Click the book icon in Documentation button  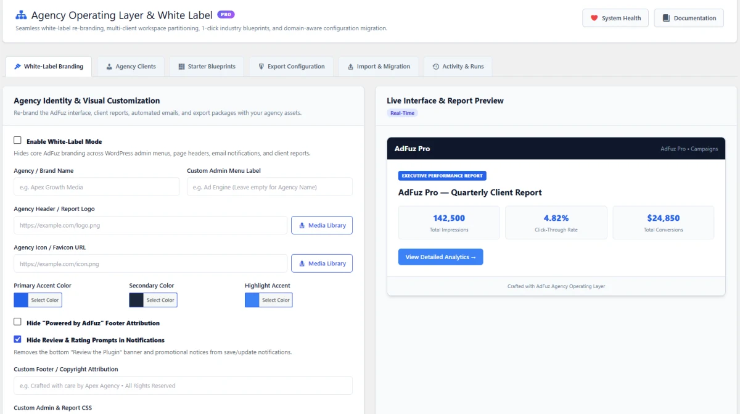point(666,19)
